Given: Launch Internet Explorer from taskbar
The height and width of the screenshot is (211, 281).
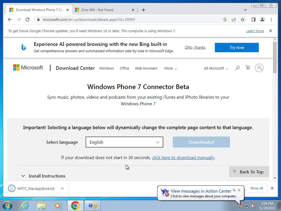Looking at the screenshot, I should (x=24, y=206).
